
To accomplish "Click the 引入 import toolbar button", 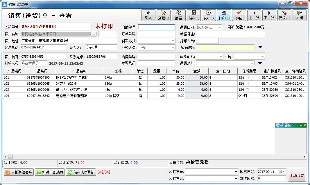I will click(148, 15).
